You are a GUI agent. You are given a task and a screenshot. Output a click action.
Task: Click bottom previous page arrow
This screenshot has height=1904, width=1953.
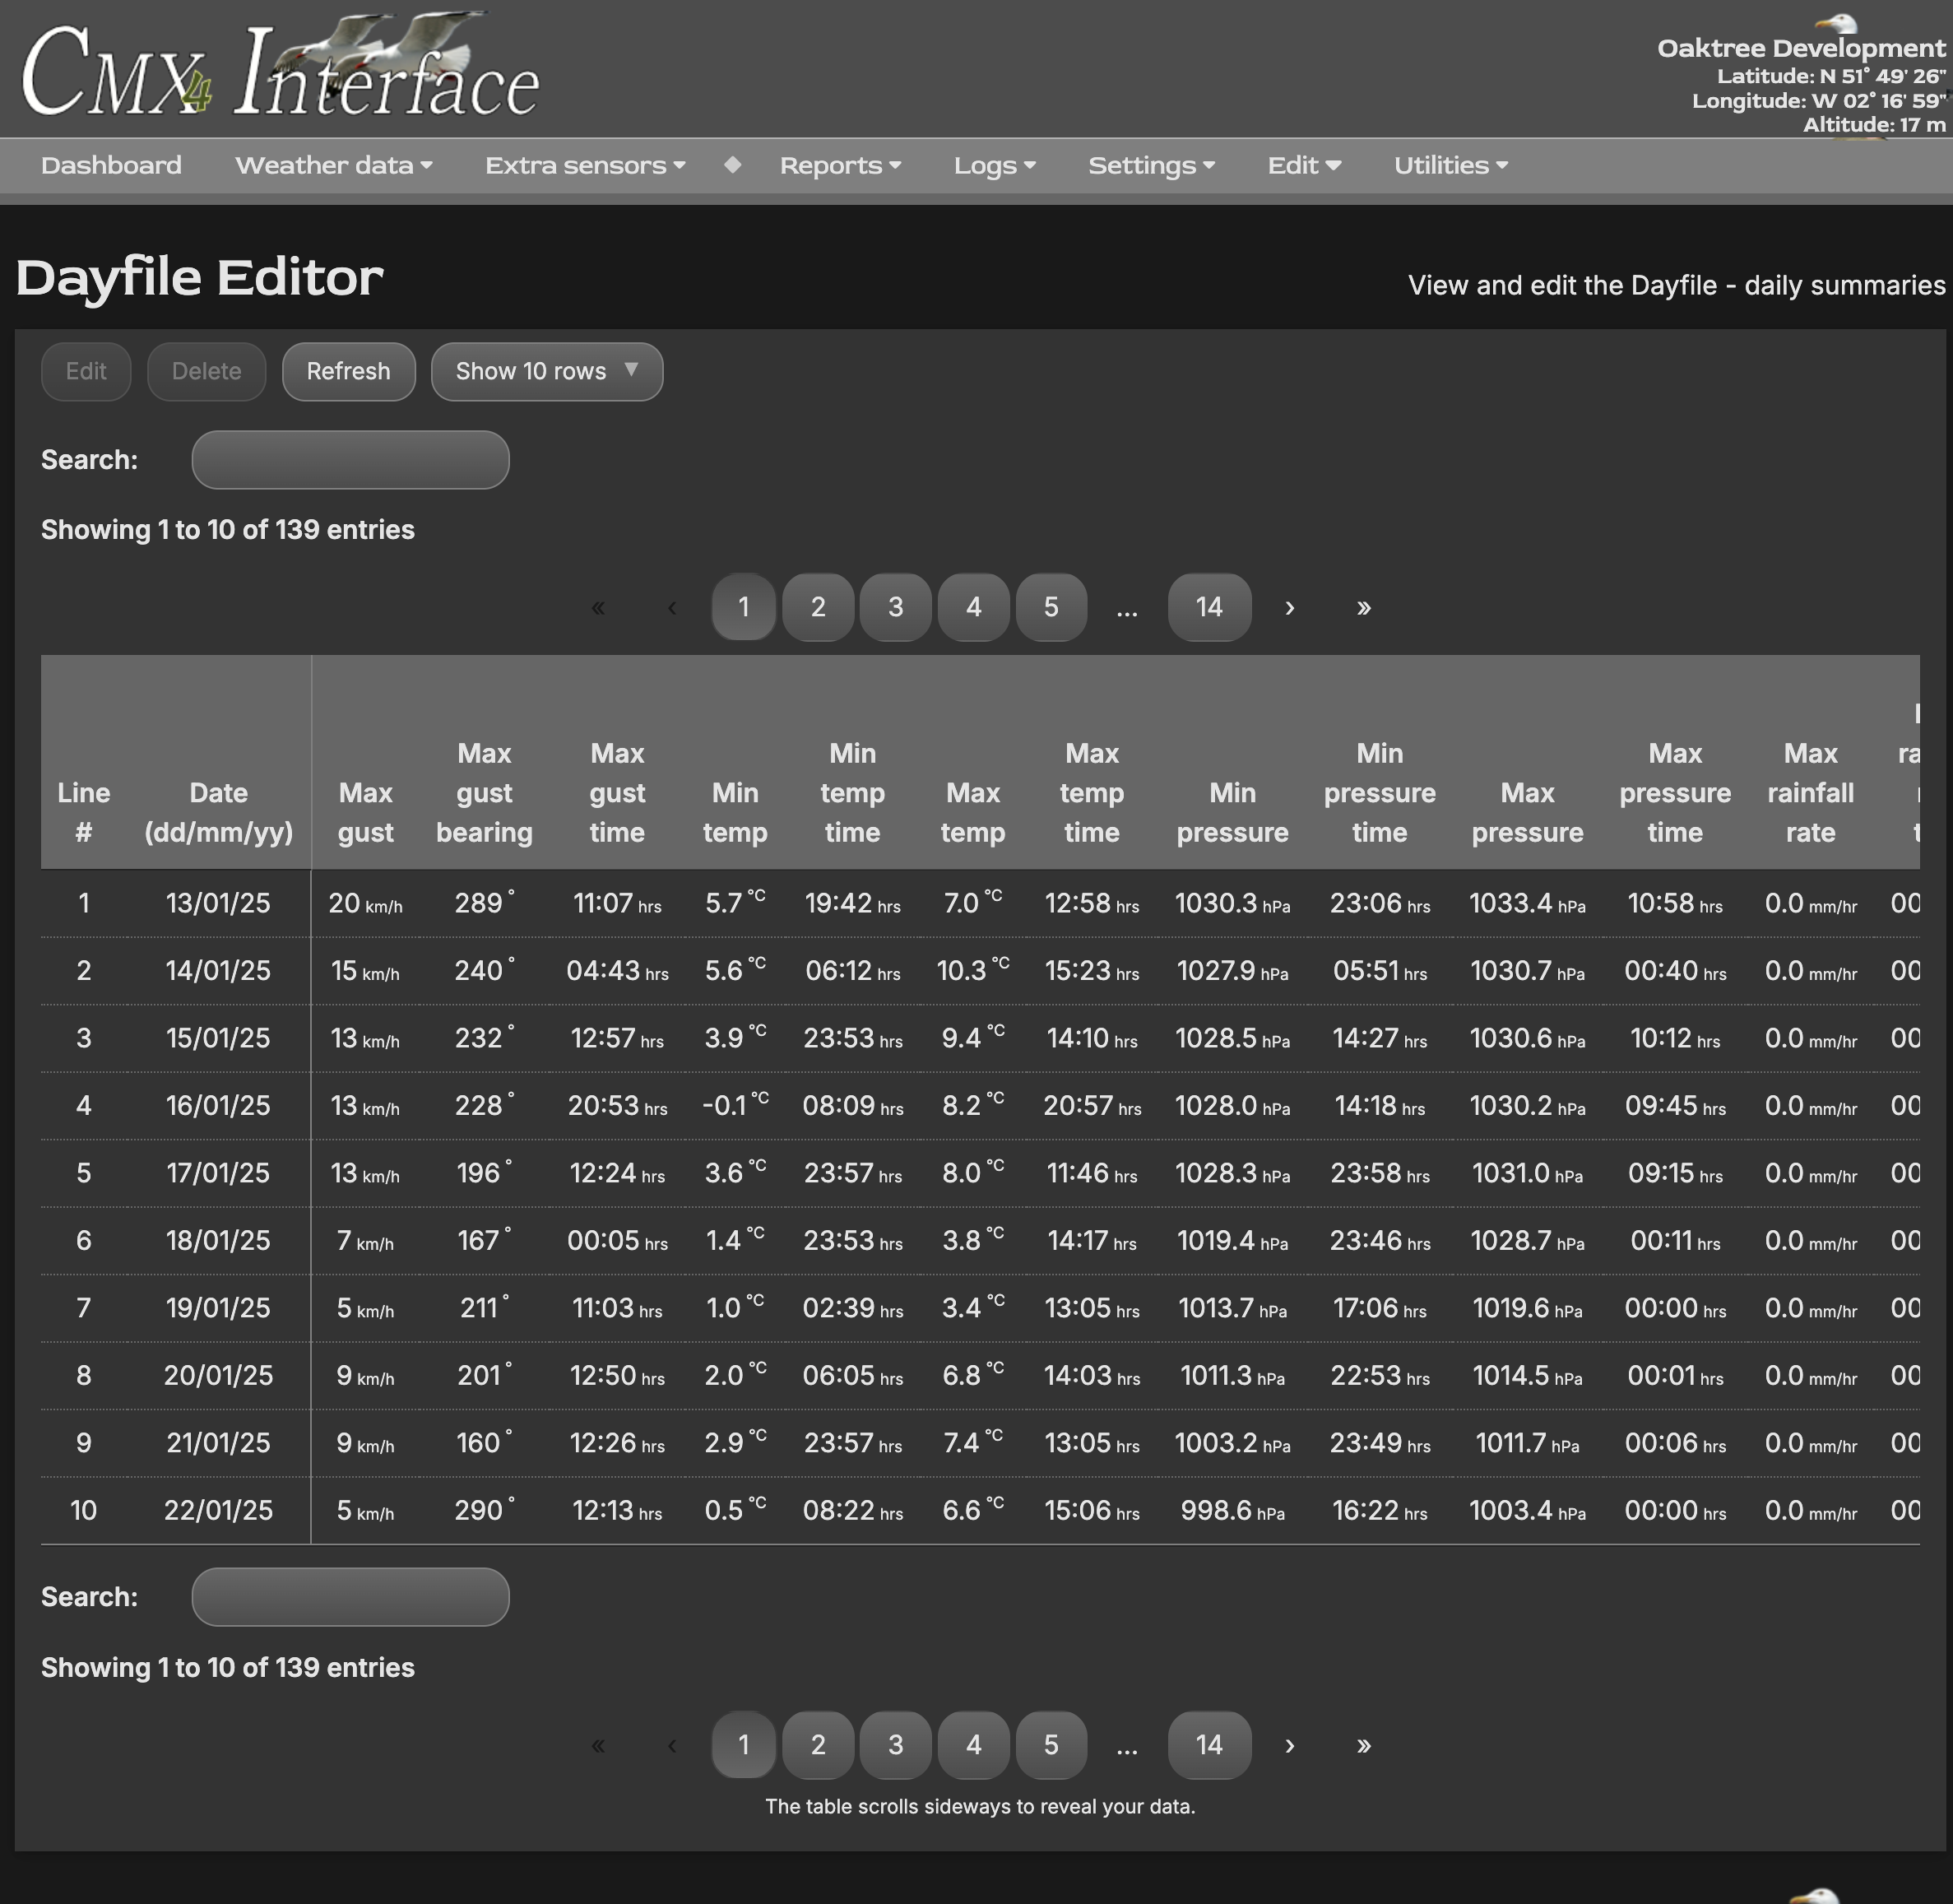(x=672, y=1745)
